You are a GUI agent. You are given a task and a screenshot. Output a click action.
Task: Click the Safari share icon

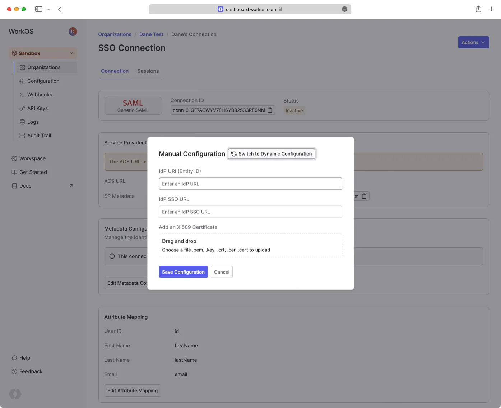(478, 9)
